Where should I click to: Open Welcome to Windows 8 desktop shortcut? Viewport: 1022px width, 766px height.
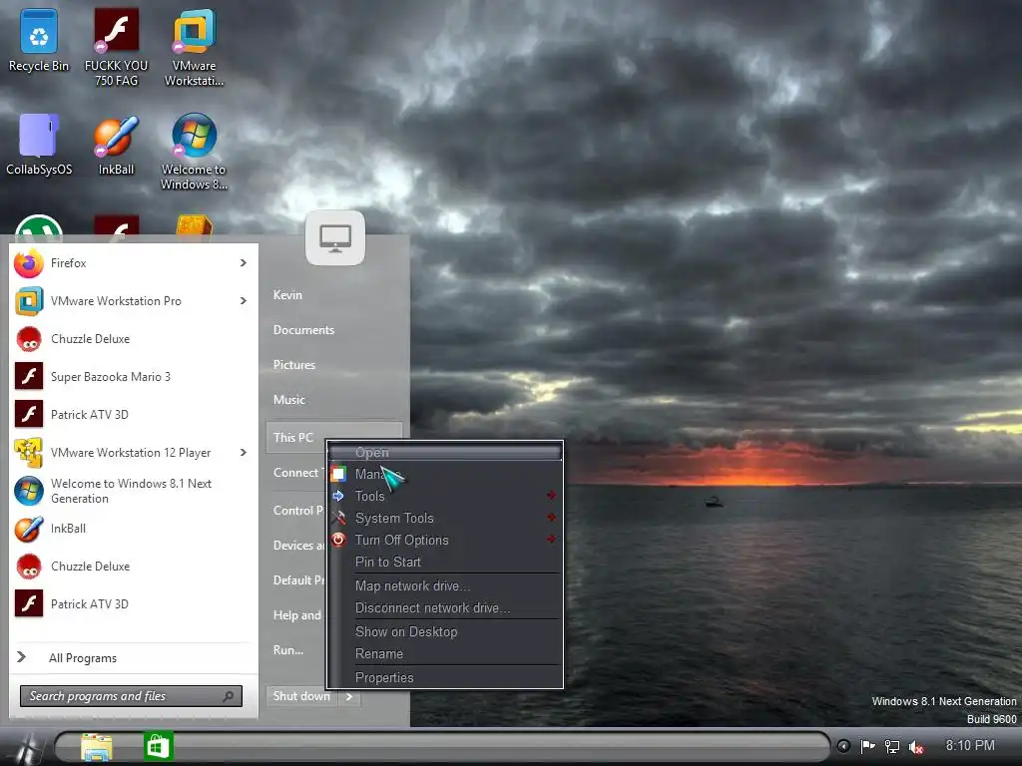click(194, 152)
